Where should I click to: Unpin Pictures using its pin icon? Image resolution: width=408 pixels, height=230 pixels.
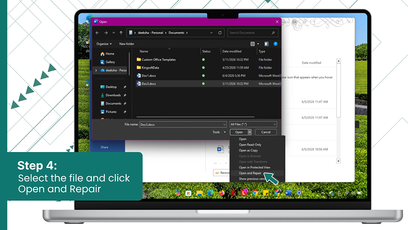tap(125, 112)
